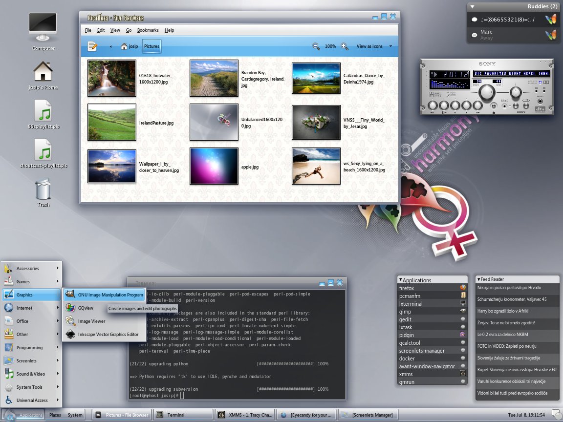The width and height of the screenshot is (563, 422).
Task: Click the edit location pencil icon in File Browser
Action: [x=92, y=46]
